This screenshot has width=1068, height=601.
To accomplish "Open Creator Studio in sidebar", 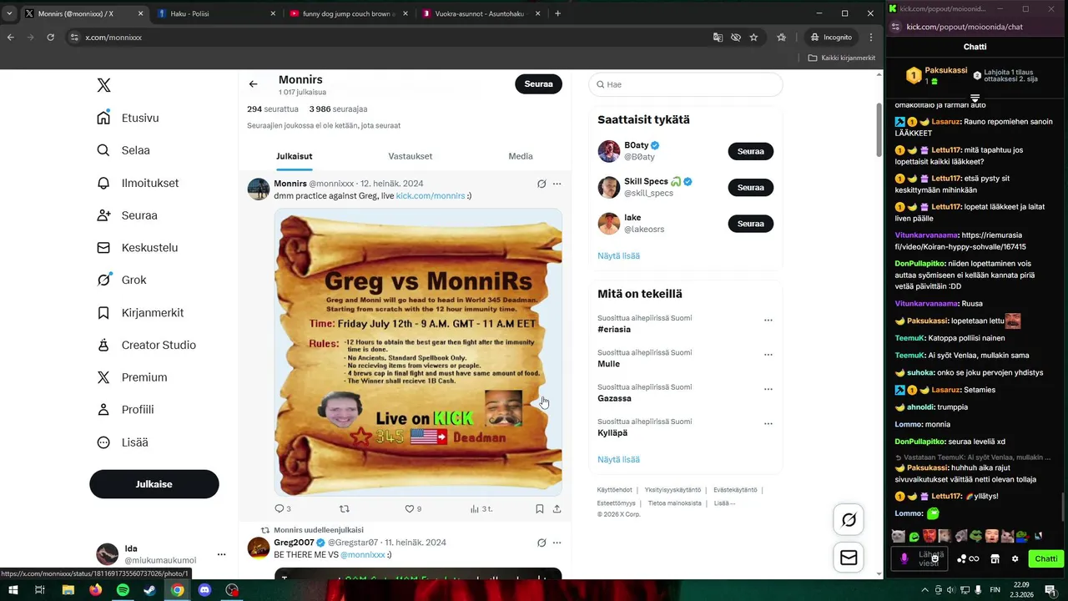I will [x=146, y=345].
